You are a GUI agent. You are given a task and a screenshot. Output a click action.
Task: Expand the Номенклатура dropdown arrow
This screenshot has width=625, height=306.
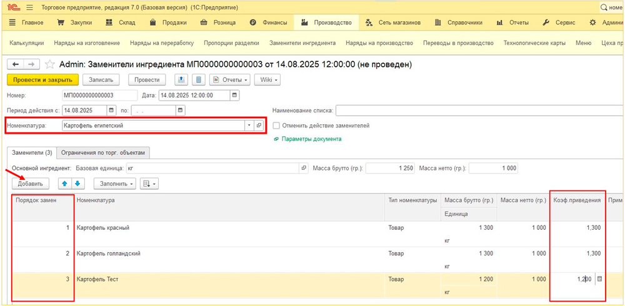(249, 126)
